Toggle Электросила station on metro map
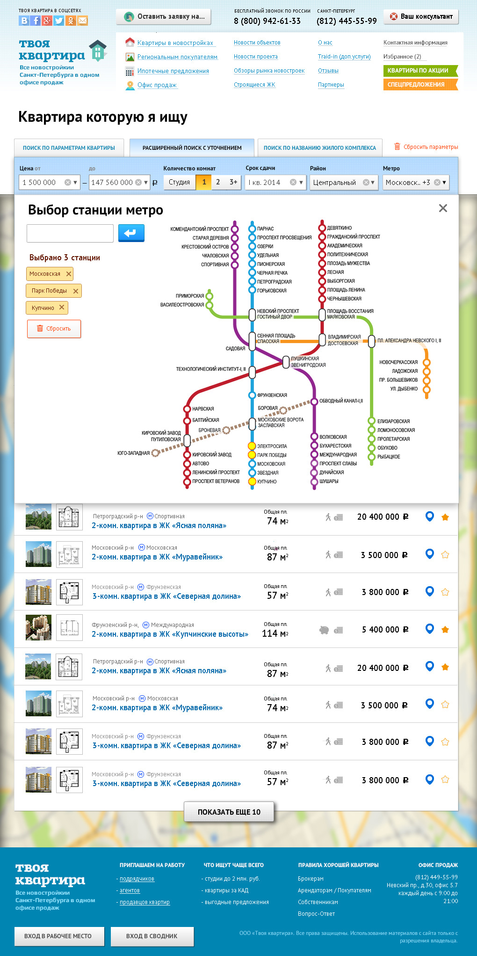Image resolution: width=477 pixels, height=956 pixels. click(252, 446)
